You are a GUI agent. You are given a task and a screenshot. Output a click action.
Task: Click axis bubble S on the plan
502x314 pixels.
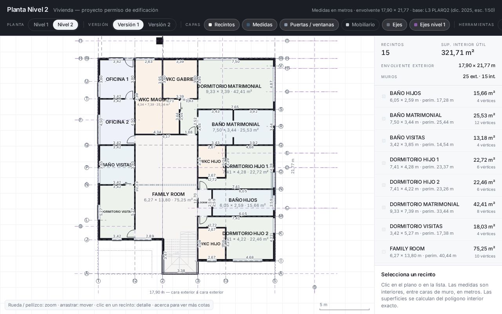click(281, 110)
